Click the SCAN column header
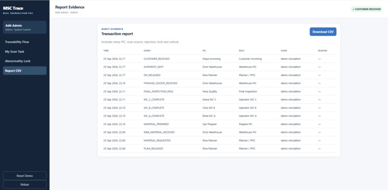Image resolution: width=388 pixels, height=190 pixels. [284, 50]
